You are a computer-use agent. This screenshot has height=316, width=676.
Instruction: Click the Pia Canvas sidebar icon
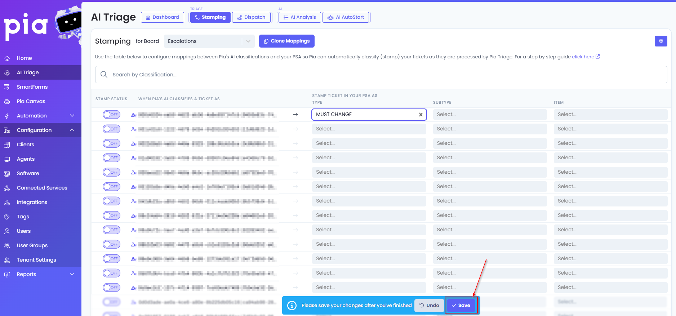(7, 101)
